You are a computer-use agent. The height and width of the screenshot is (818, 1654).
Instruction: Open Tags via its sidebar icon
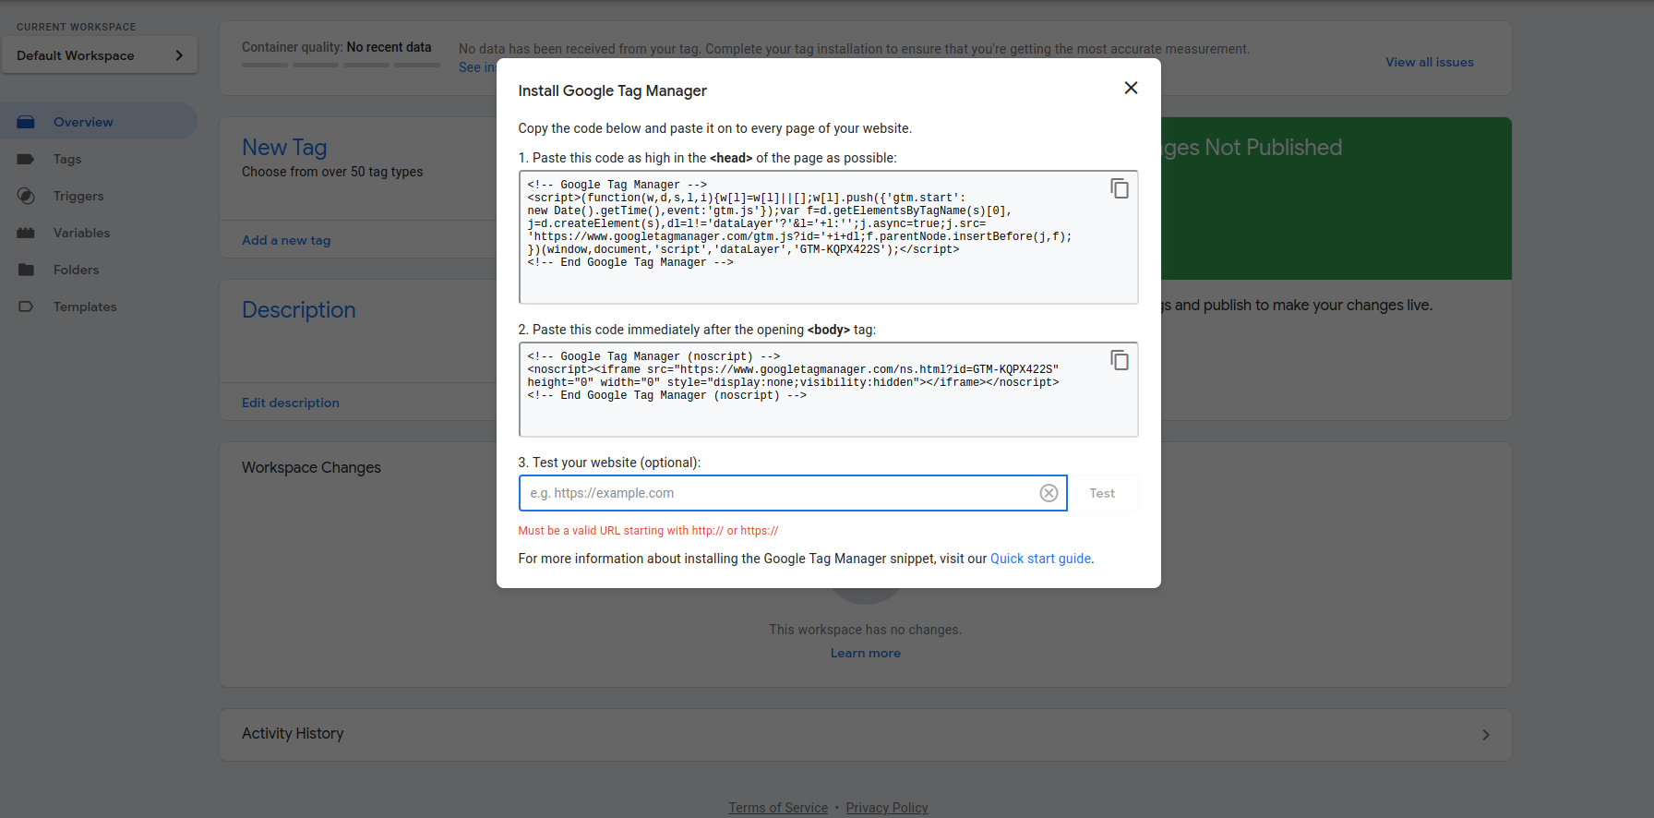pyautogui.click(x=26, y=159)
